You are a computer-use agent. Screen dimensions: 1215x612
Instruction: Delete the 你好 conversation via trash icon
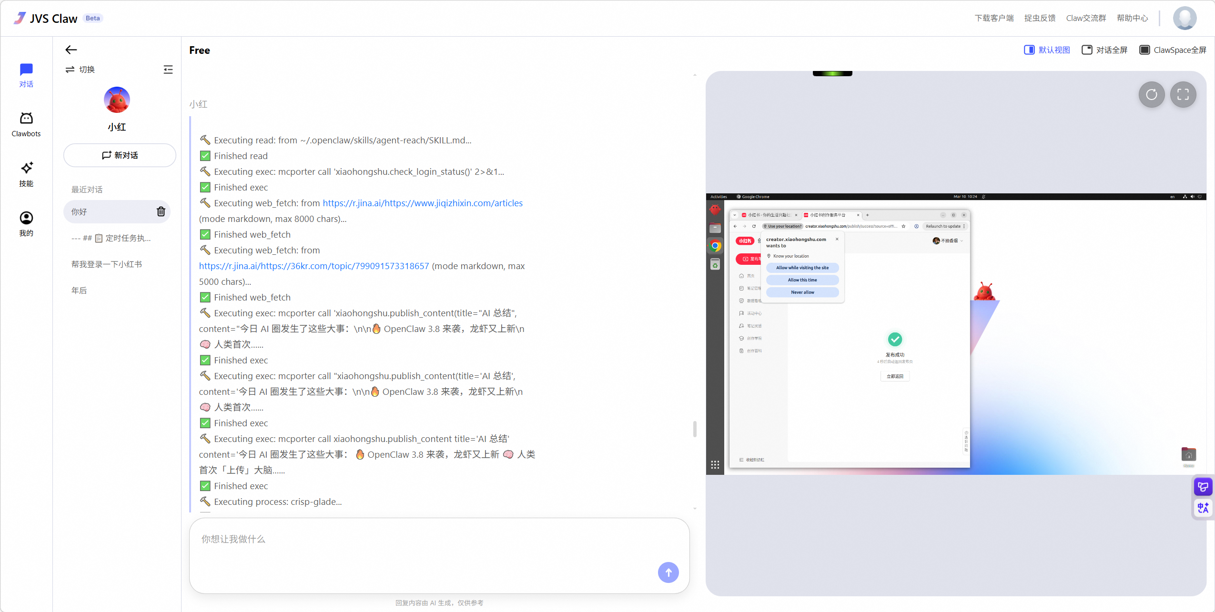coord(161,211)
